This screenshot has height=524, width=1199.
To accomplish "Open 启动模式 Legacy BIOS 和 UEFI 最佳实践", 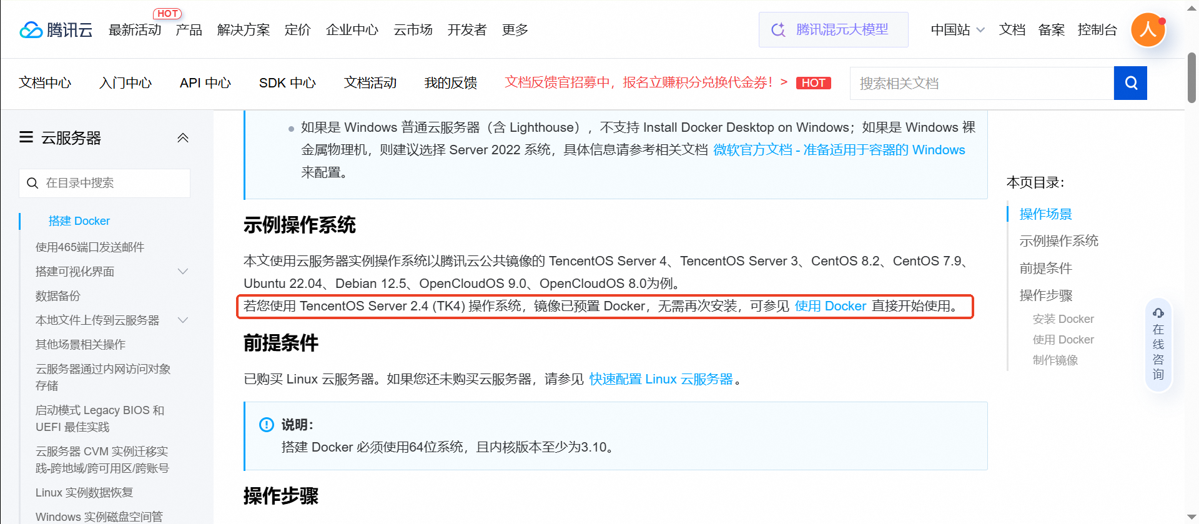I will [100, 418].
